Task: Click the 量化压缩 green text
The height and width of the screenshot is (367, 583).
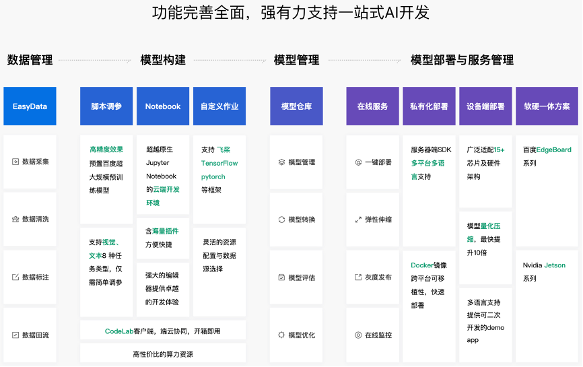Action: [484, 232]
